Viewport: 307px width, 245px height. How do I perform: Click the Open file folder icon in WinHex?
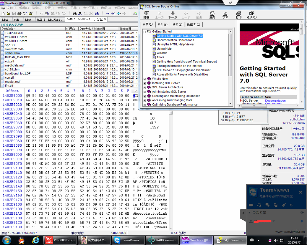pos(8,14)
